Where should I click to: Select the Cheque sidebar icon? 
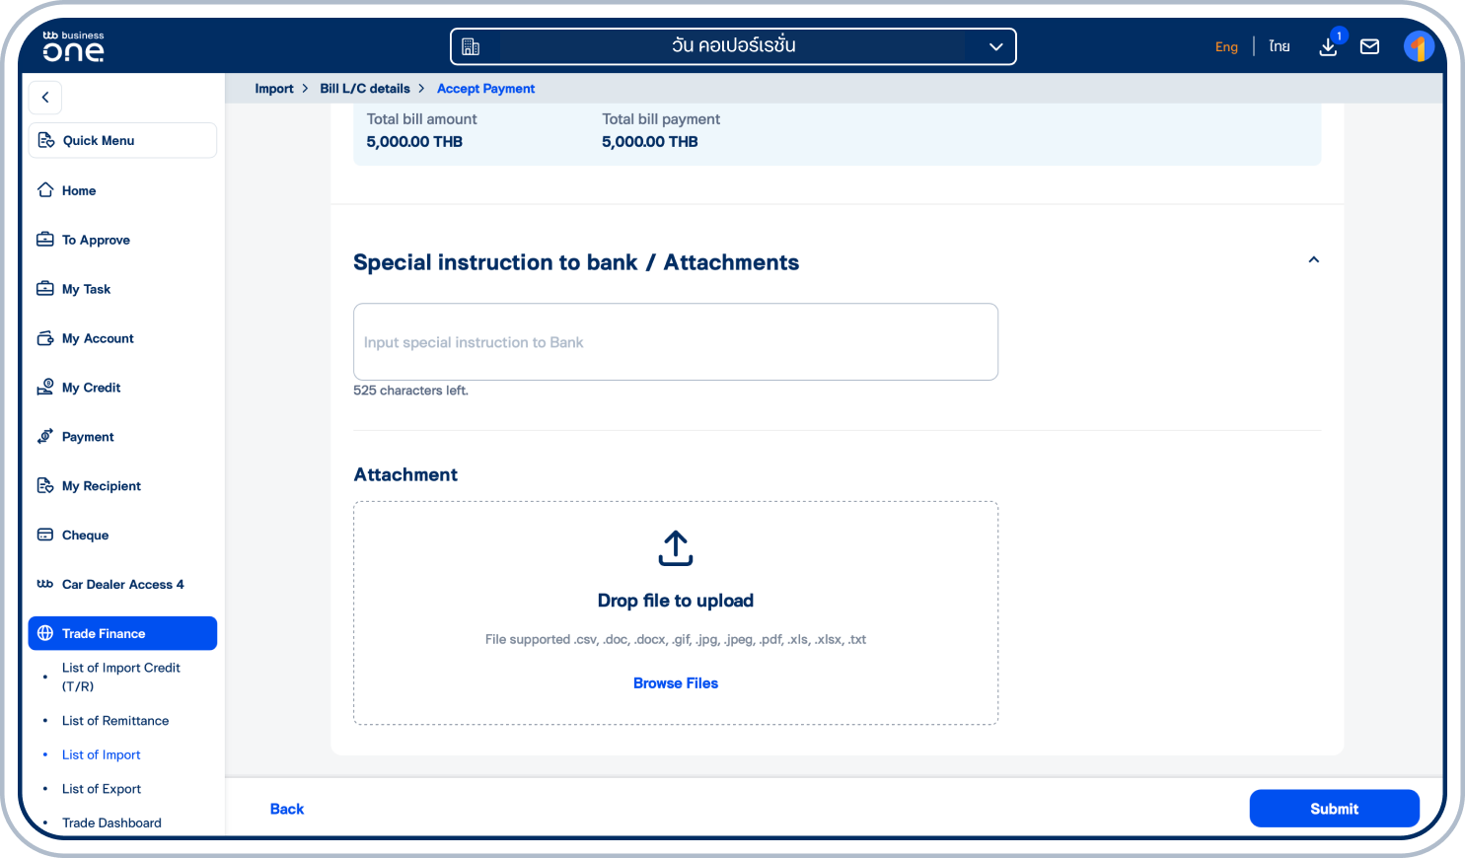(x=45, y=535)
